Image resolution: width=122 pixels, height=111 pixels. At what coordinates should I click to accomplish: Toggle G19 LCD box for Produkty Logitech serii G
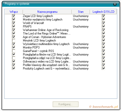pos(104,68)
